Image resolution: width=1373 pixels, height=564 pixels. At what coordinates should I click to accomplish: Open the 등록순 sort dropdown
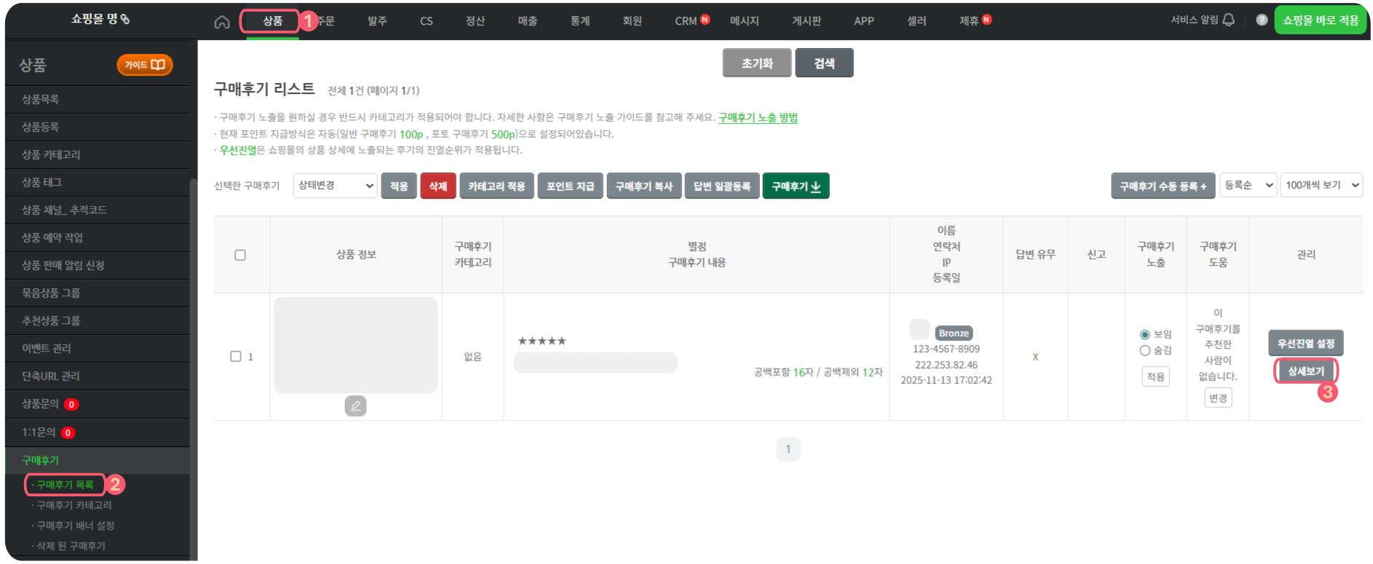pos(1248,186)
